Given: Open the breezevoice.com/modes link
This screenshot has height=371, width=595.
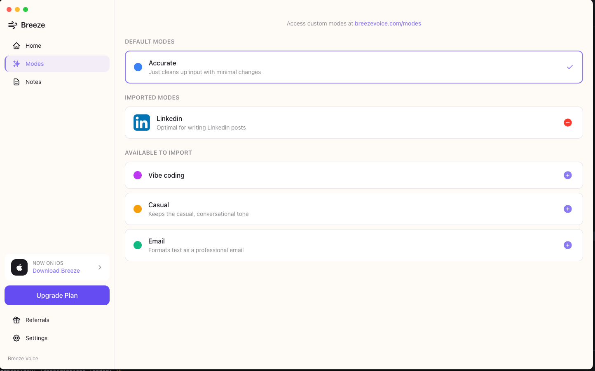Looking at the screenshot, I should [x=388, y=23].
